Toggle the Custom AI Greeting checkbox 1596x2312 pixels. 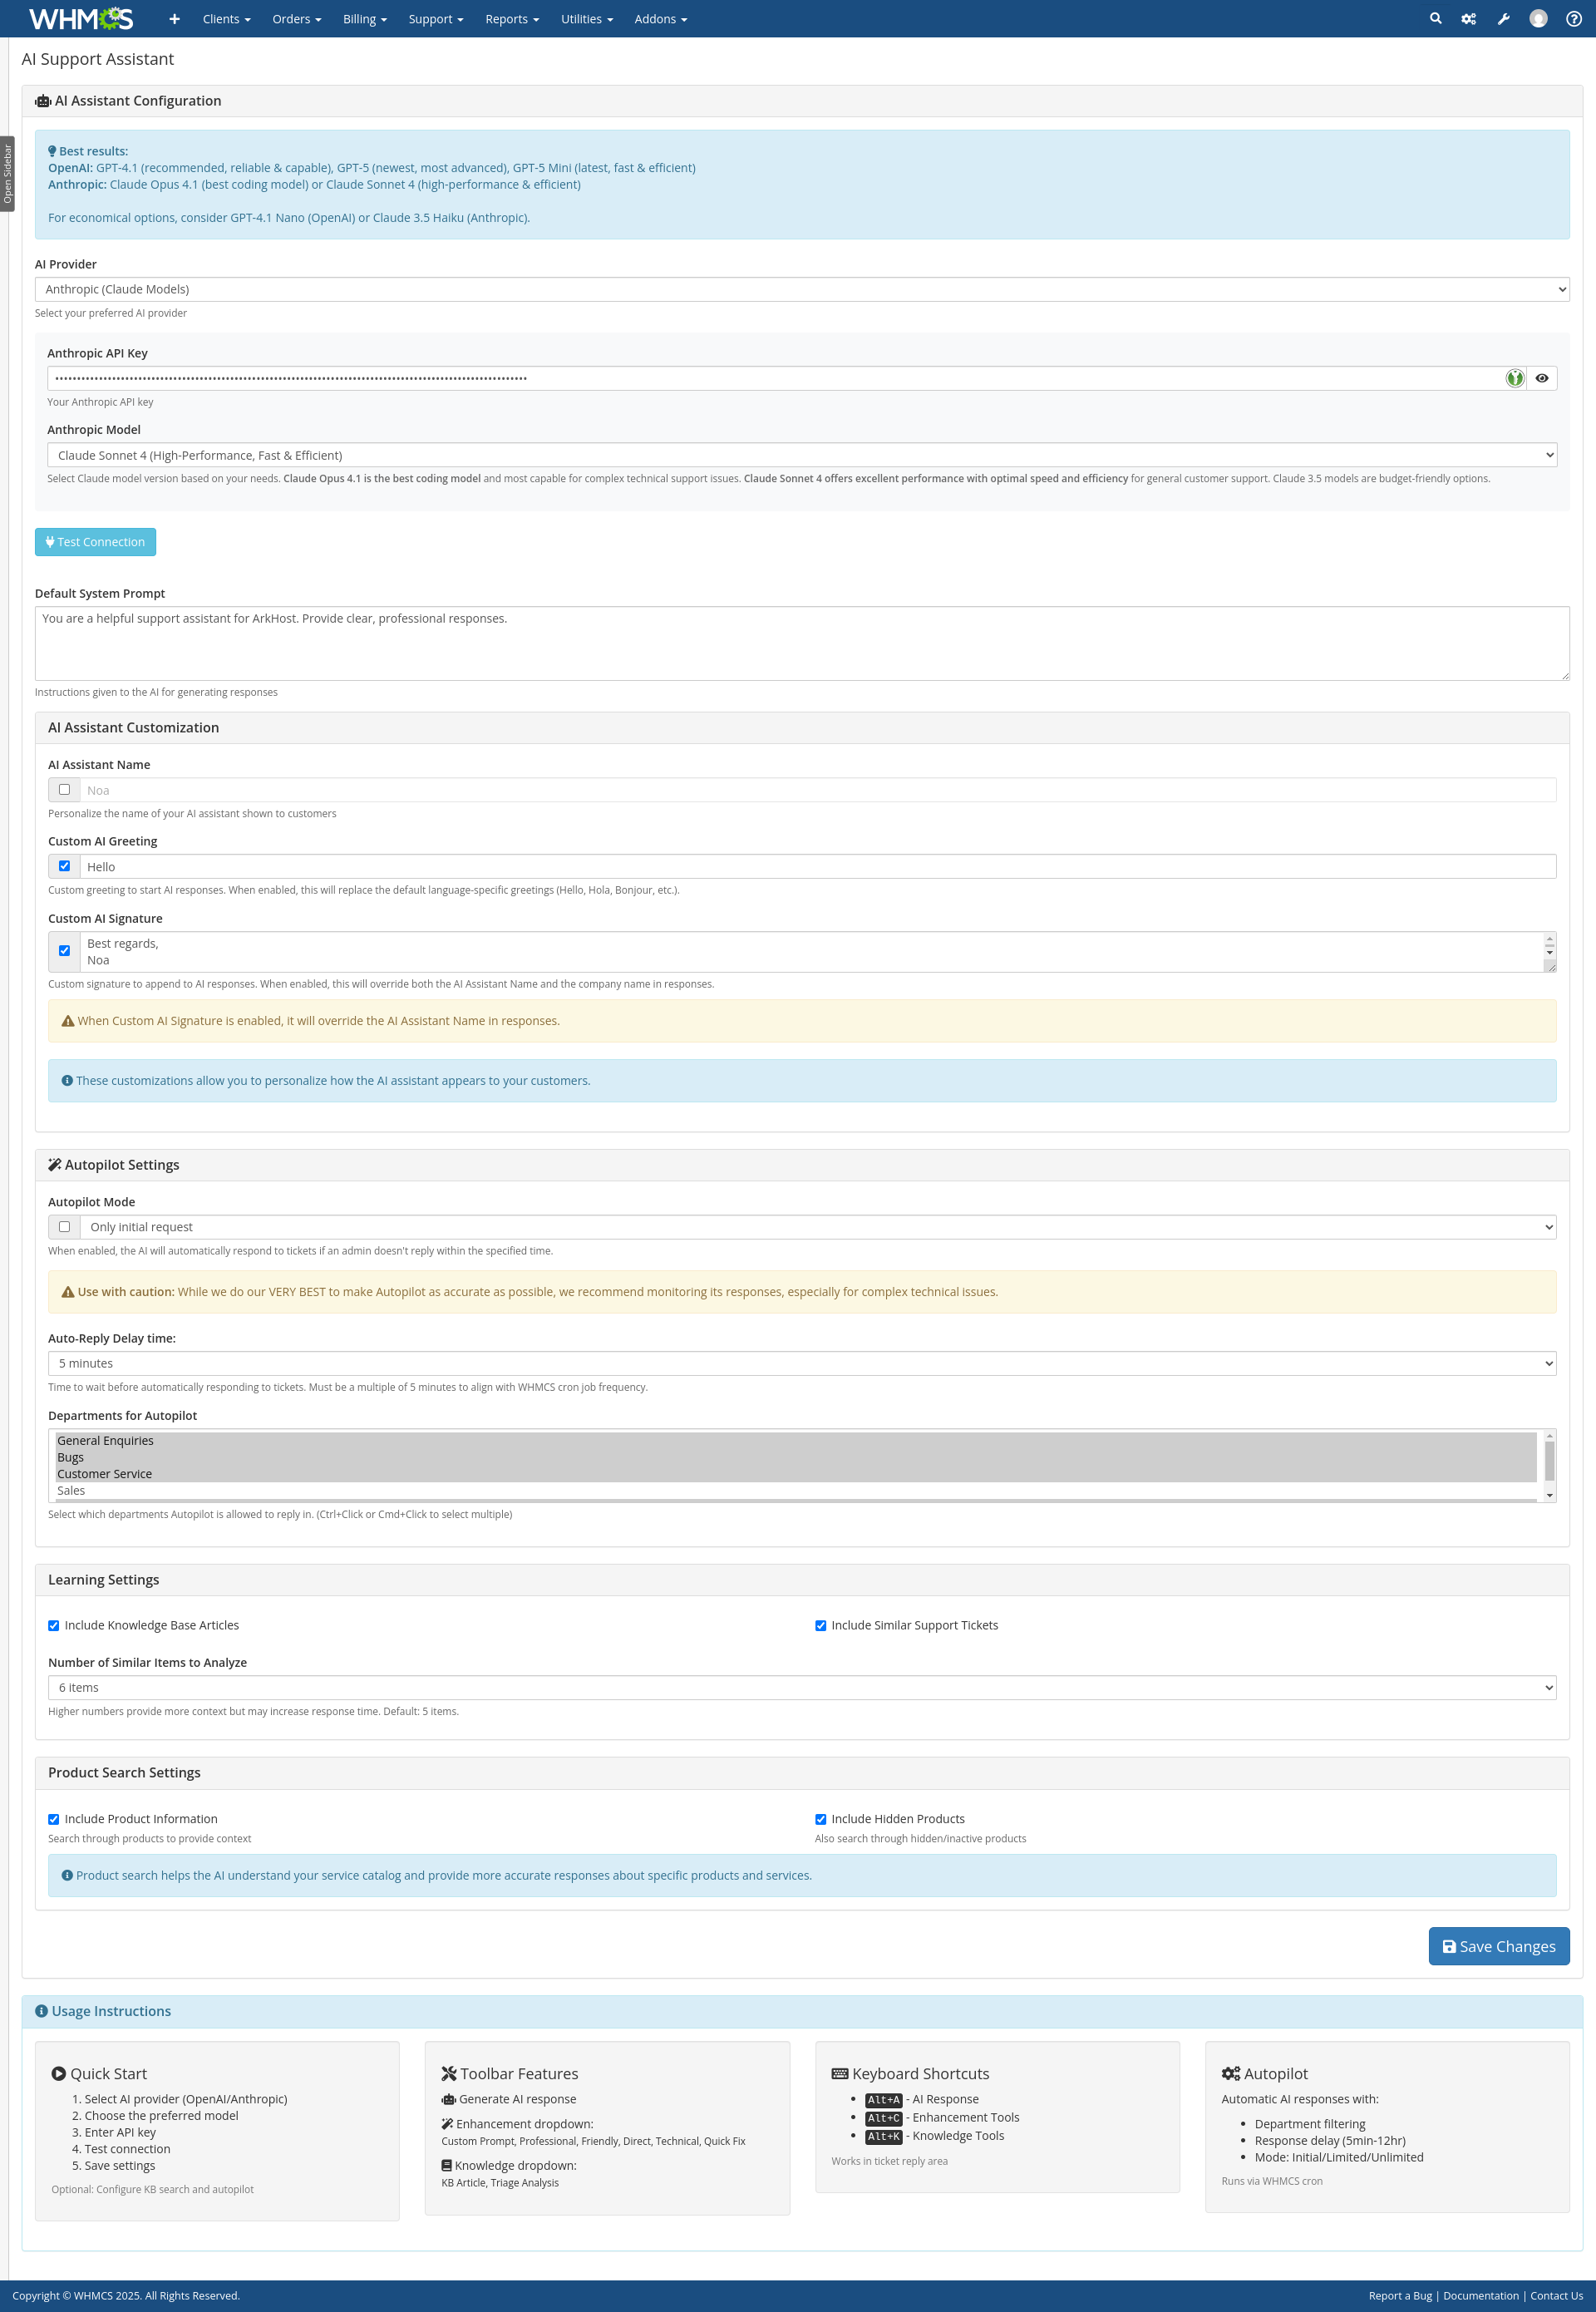coord(64,866)
